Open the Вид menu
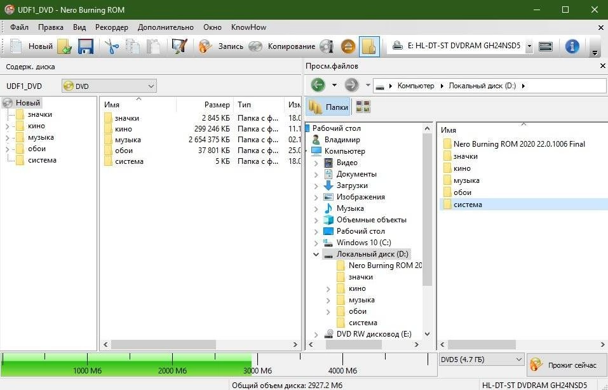The image size is (608, 390). pyautogui.click(x=79, y=27)
